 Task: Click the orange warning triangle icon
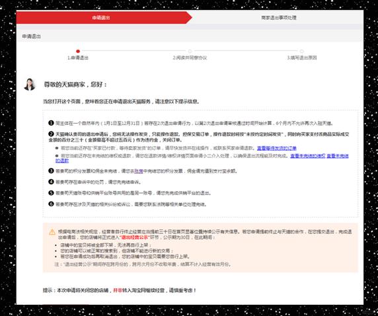(x=52, y=232)
